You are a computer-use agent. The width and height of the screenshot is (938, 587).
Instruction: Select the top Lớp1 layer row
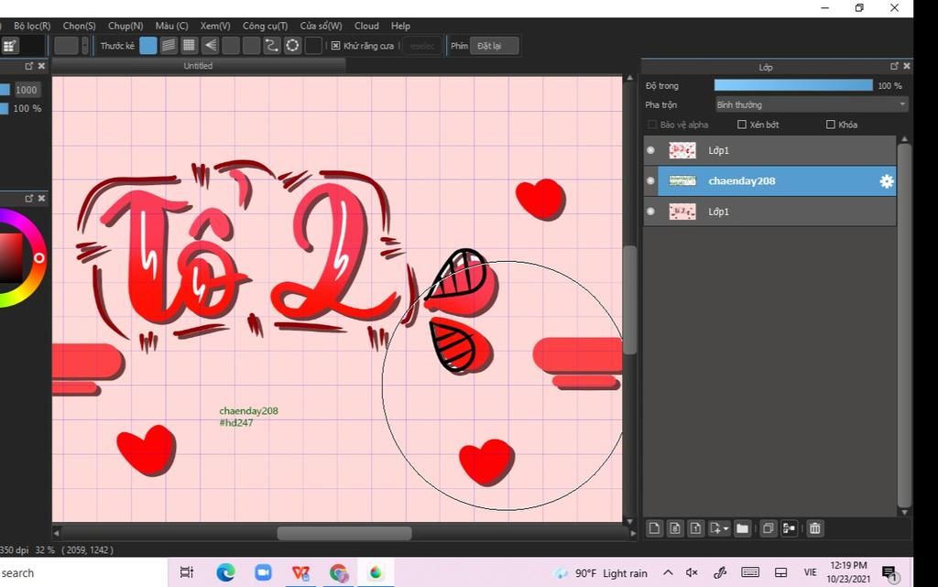click(x=769, y=150)
